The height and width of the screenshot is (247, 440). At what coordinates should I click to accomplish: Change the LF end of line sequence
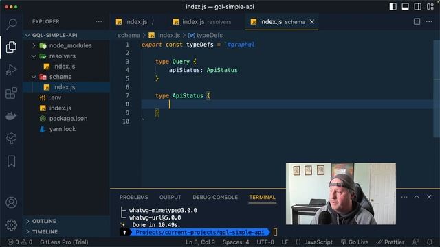click(285, 242)
